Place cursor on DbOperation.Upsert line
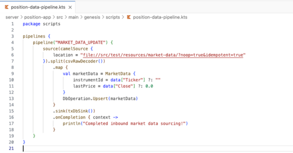The width and height of the screenshot is (293, 153). point(100,98)
